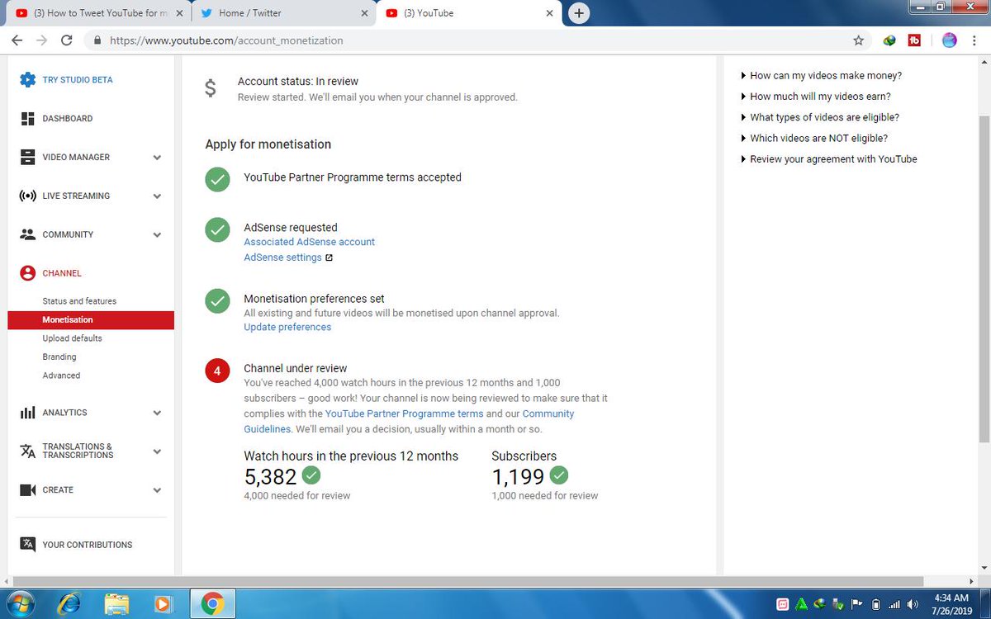991x619 pixels.
Task: Open the Chrome profile avatar
Action: pyautogui.click(x=949, y=40)
